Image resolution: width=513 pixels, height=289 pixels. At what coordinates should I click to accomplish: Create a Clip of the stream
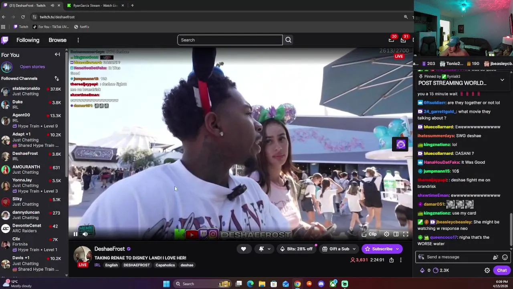coord(369,234)
